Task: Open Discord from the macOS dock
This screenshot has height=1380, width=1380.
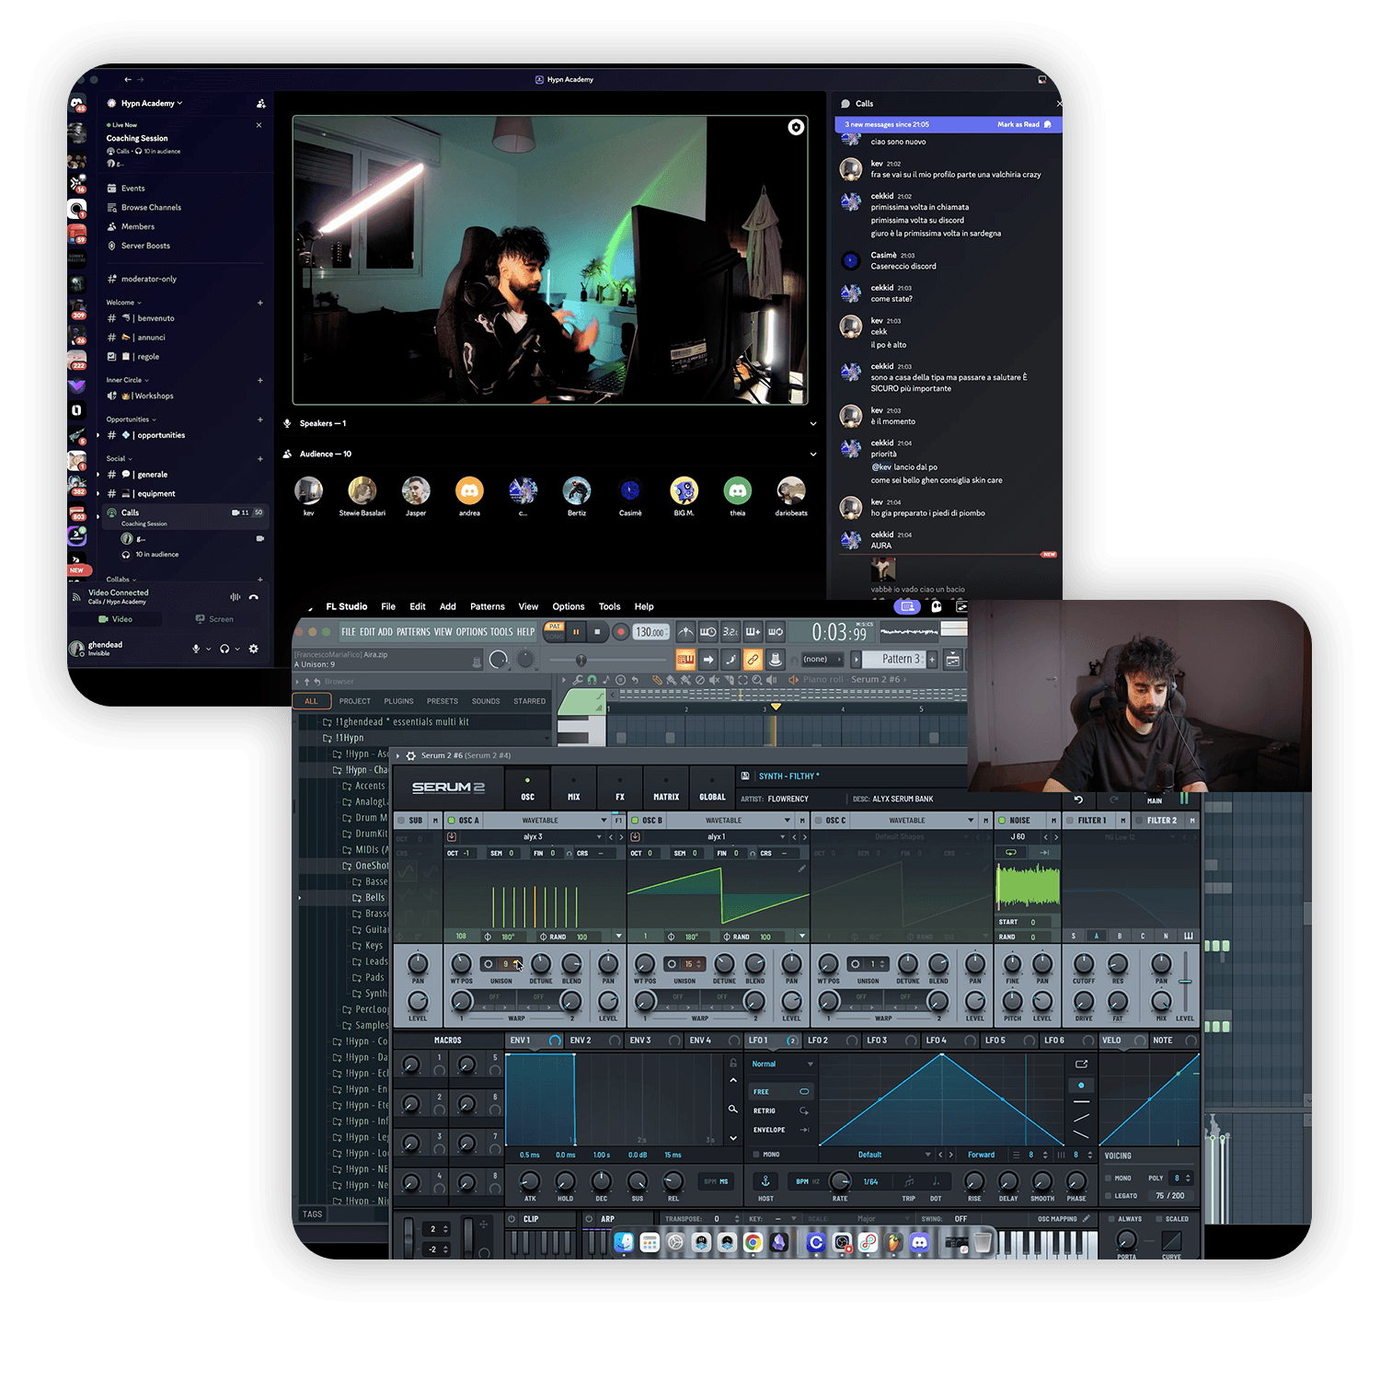Action: [x=919, y=1243]
